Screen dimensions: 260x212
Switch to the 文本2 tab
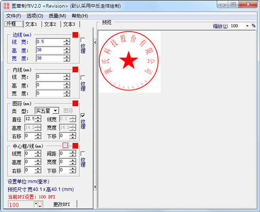(50, 24)
